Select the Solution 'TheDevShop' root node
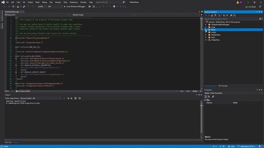264x148 pixels. coord(224,22)
